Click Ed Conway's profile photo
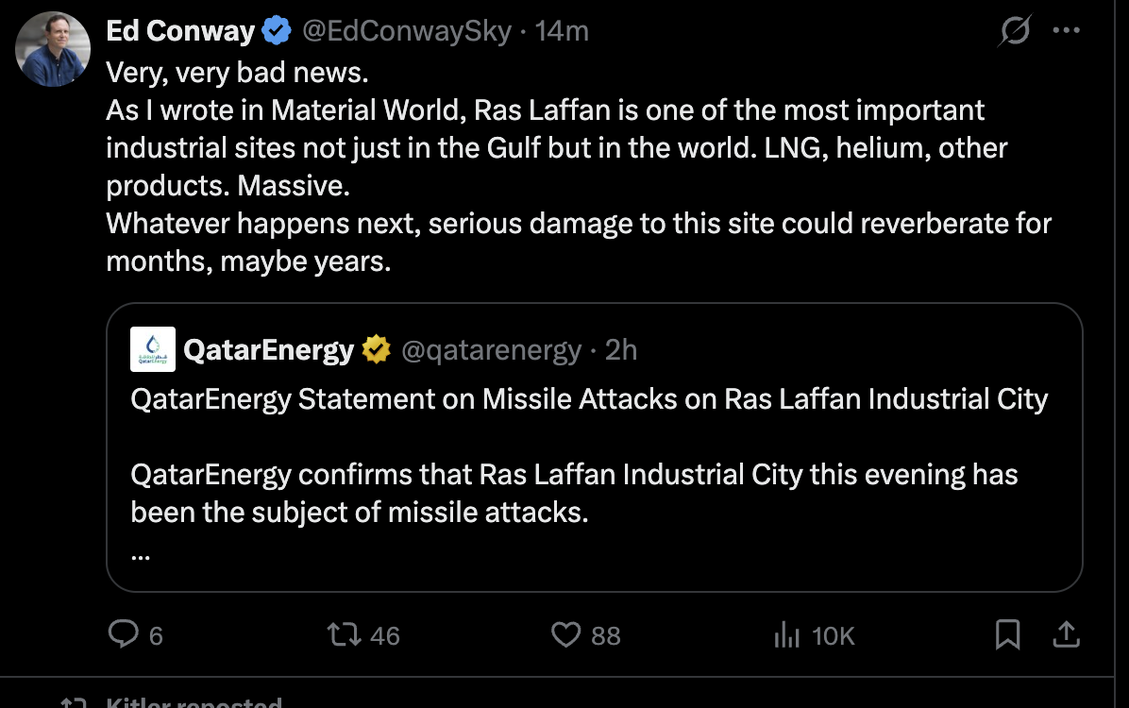The width and height of the screenshot is (1129, 708). coord(53,49)
